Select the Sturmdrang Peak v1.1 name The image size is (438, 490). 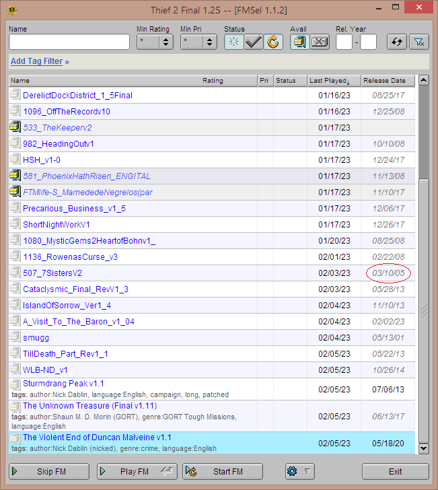tap(63, 384)
